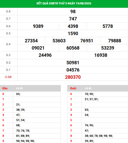Viewport: 128px width, 143px height.
Task: Click G.3 number 16938
Action: click(x=101, y=55)
